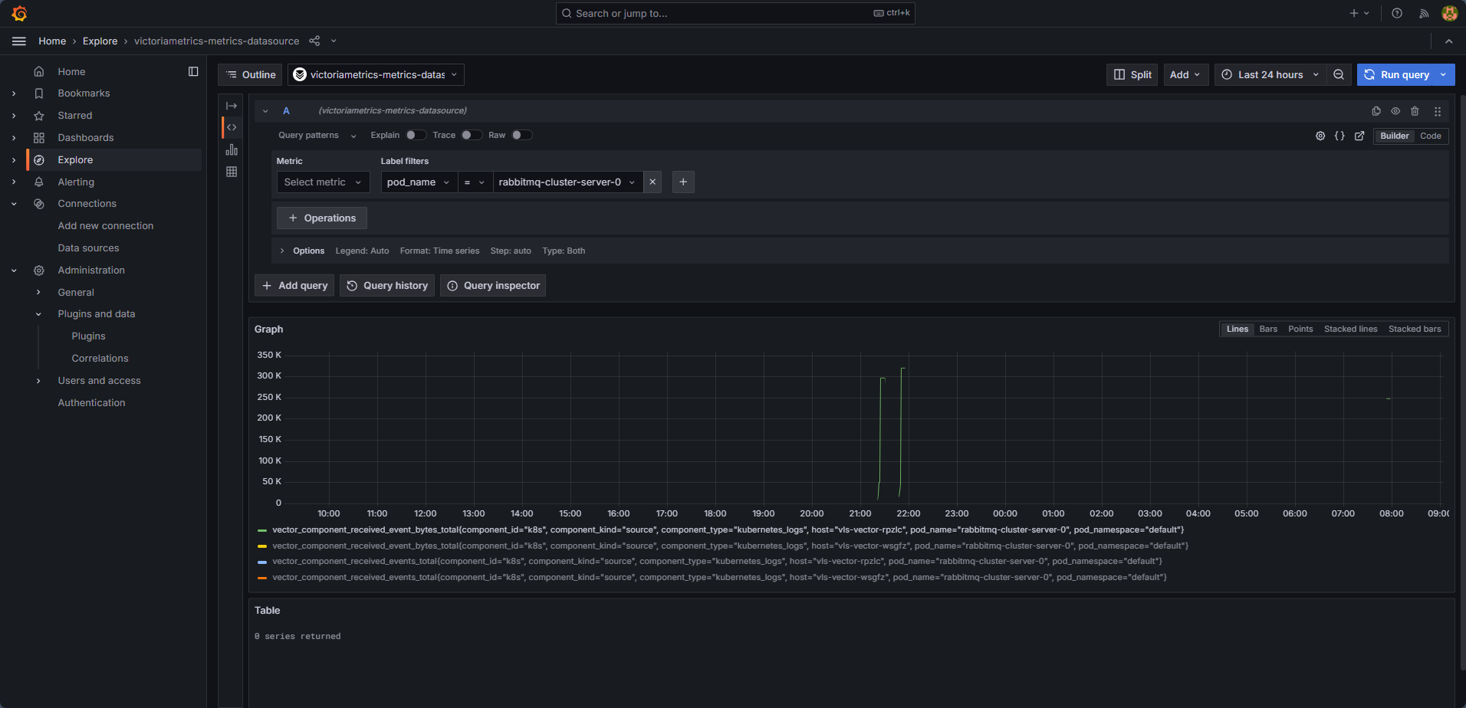This screenshot has height=708, width=1466.
Task: Click the Search or jump to field
Action: tap(734, 13)
